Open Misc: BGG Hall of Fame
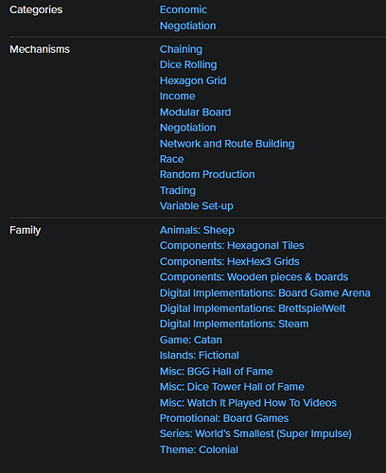Image resolution: width=386 pixels, height=473 pixels. (217, 372)
